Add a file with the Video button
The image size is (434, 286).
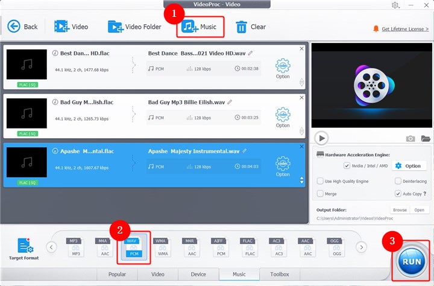tap(71, 27)
